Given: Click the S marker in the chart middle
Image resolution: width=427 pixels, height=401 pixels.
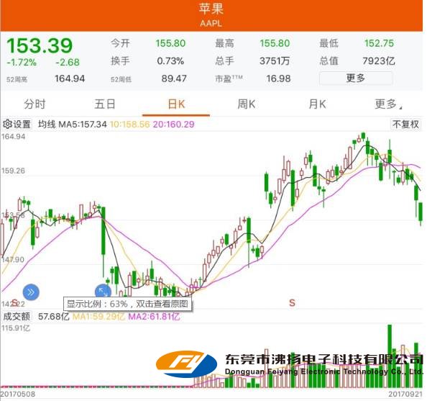Looking at the screenshot, I should tap(292, 302).
